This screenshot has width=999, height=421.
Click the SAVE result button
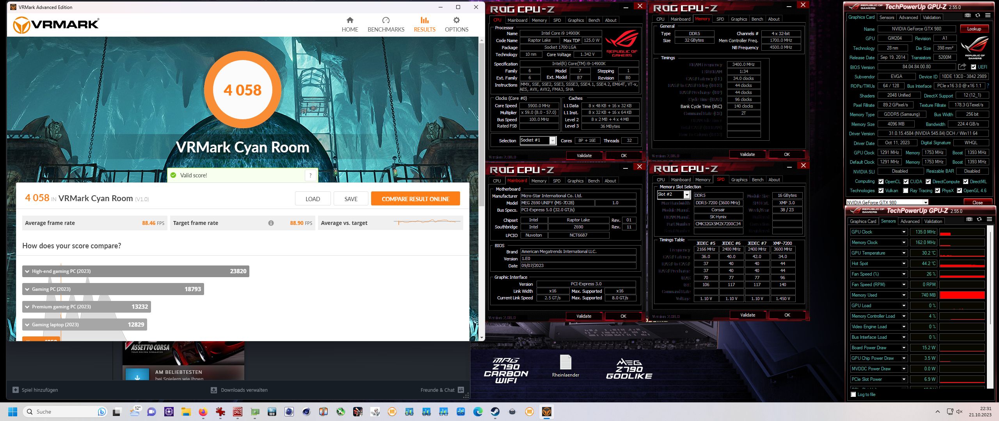click(x=351, y=199)
